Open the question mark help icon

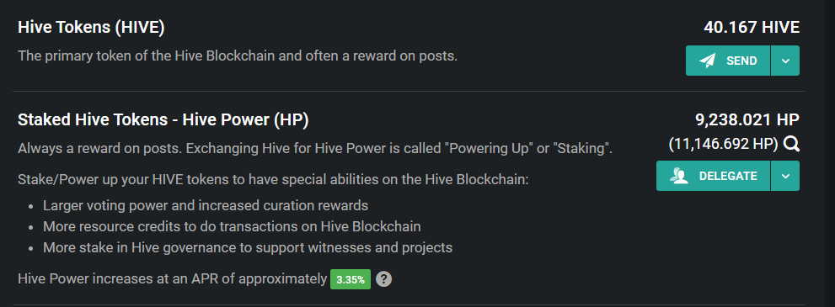pyautogui.click(x=383, y=279)
